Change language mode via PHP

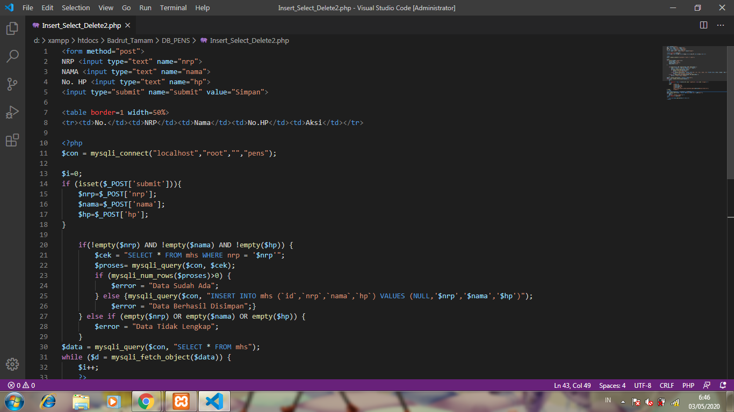[688, 385]
